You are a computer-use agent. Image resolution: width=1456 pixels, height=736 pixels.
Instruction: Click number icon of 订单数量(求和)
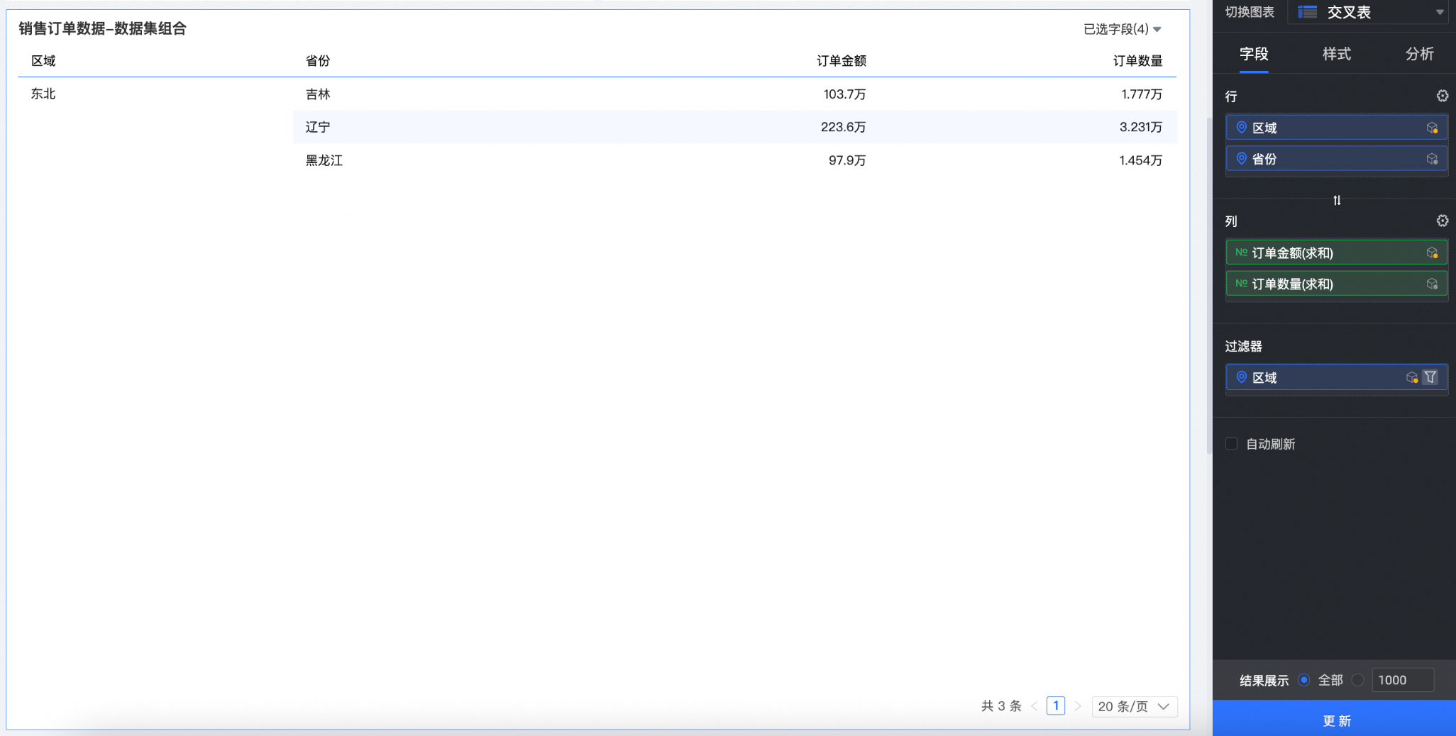(x=1241, y=284)
